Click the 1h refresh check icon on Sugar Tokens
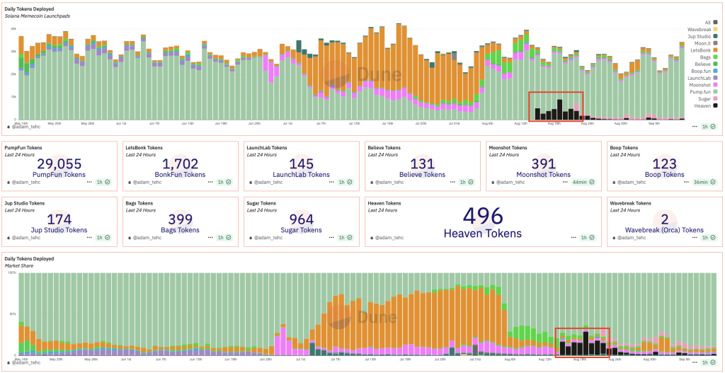Image resolution: width=725 pixels, height=373 pixels. (349, 238)
